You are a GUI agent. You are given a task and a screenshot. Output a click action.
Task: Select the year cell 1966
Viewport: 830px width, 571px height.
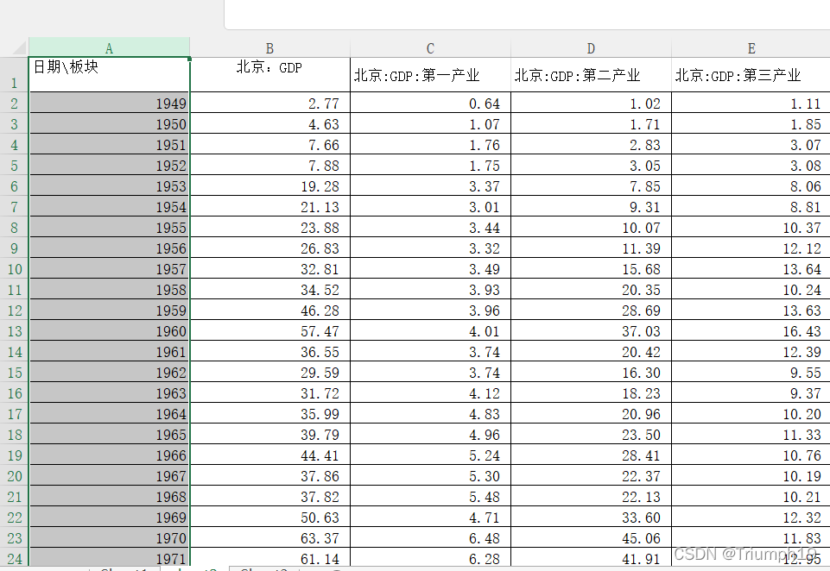pos(110,455)
